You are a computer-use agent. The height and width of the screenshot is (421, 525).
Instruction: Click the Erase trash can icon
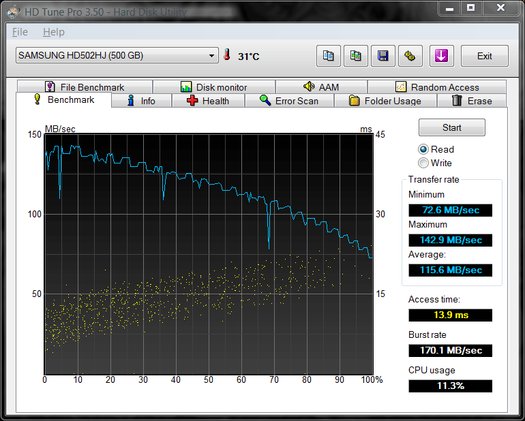click(457, 100)
